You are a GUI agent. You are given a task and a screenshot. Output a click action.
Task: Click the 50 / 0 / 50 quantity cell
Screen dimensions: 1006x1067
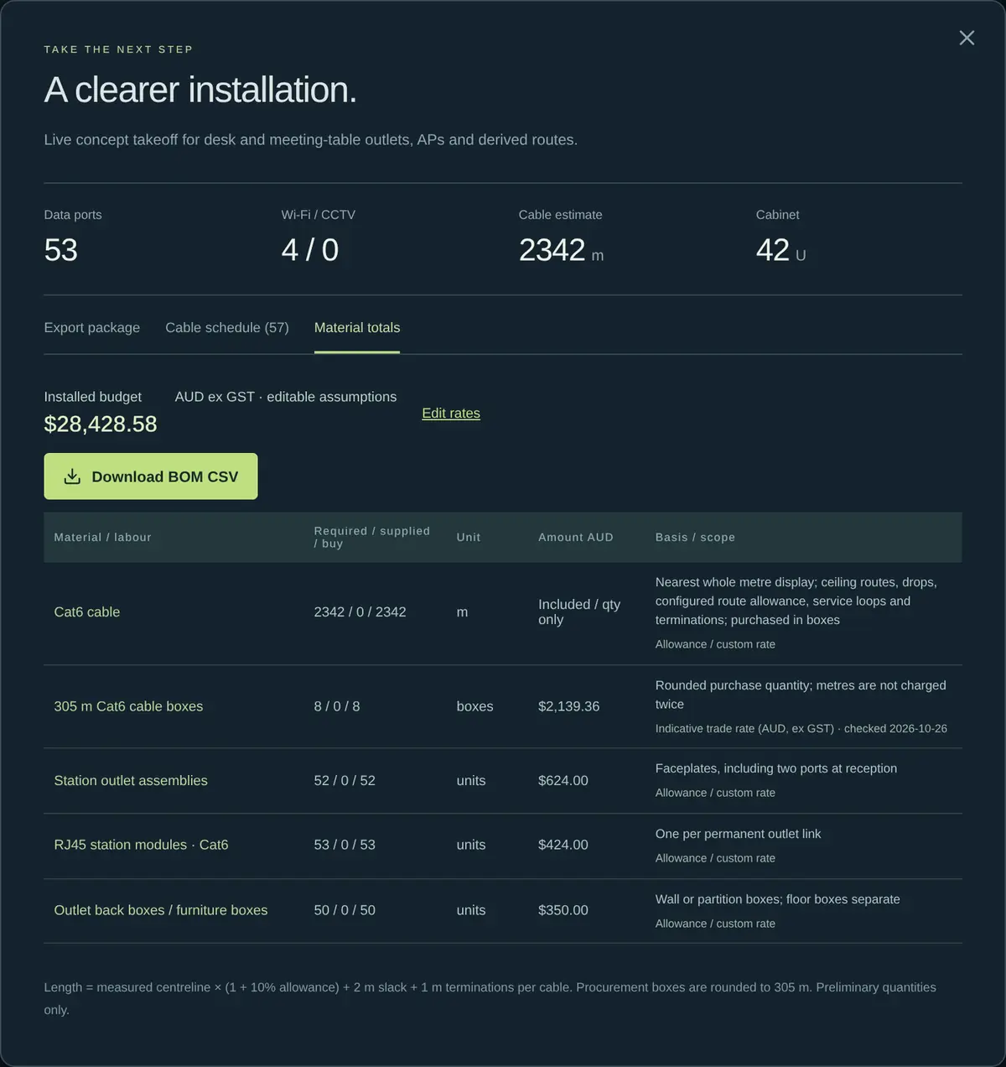point(345,910)
